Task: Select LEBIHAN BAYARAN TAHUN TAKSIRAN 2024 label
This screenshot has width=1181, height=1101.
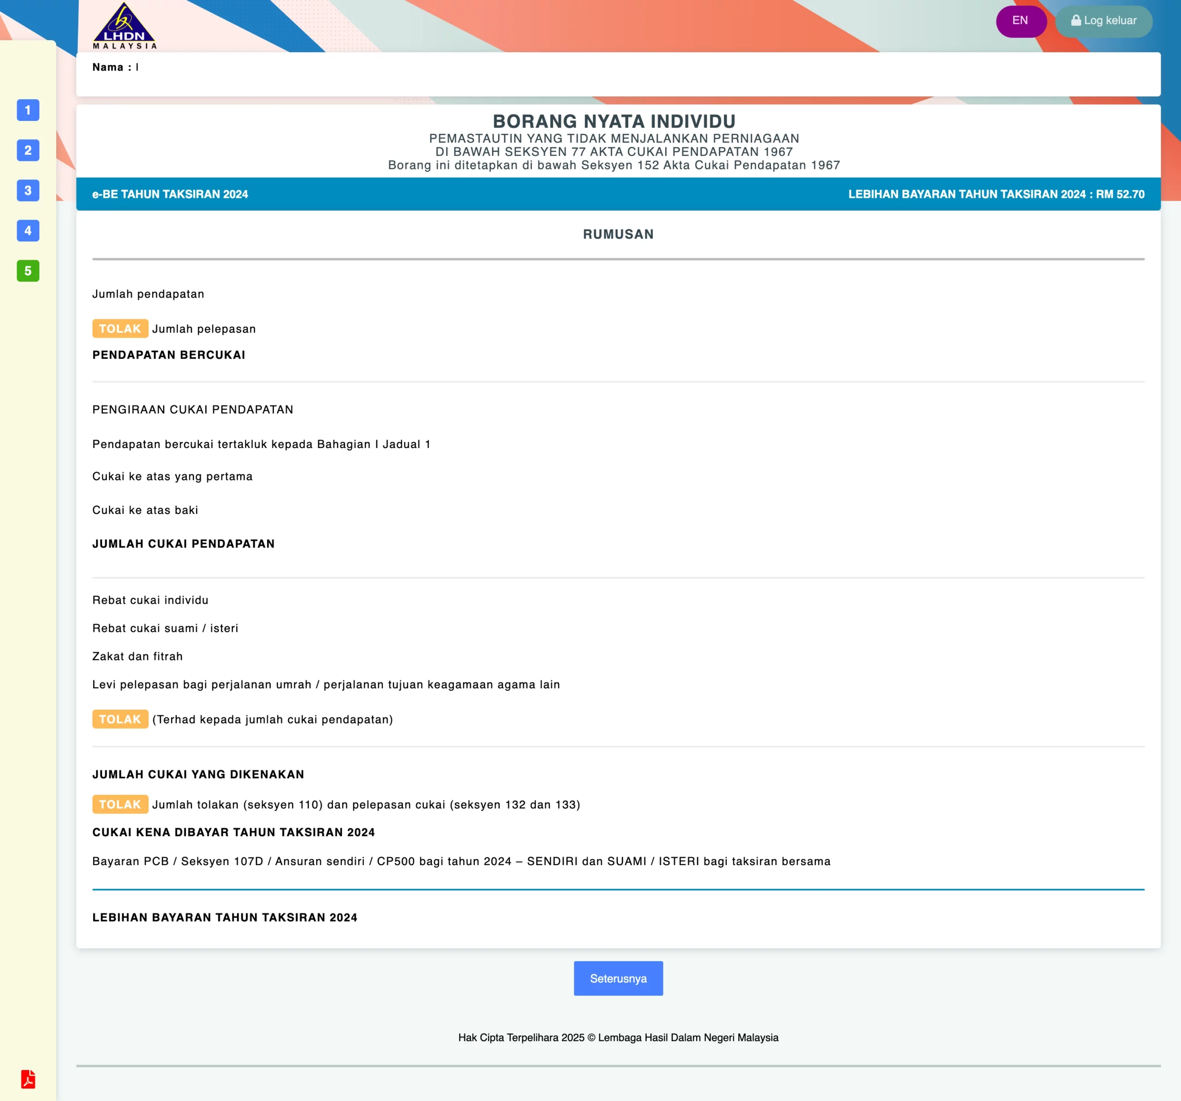Action: coord(225,917)
